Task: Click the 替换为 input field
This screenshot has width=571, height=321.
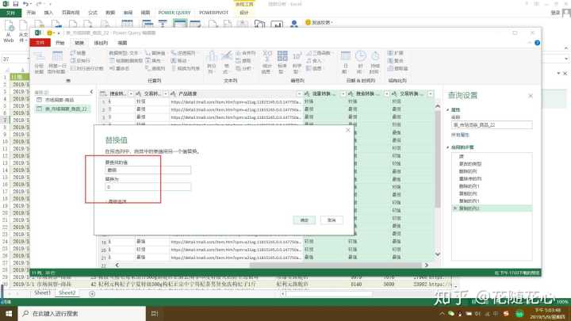Action: click(x=136, y=187)
